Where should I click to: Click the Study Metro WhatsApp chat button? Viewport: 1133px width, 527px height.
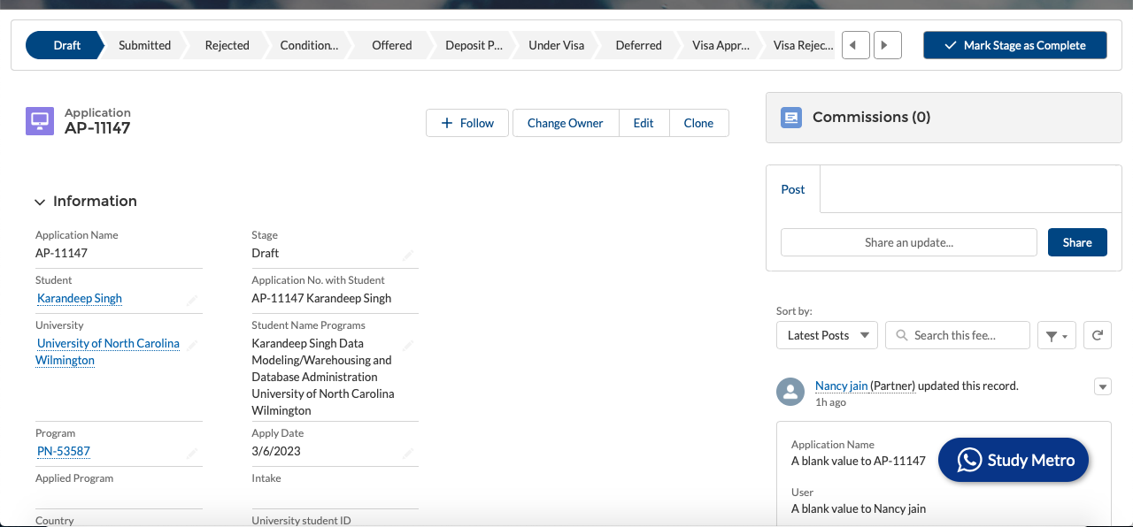(1013, 460)
